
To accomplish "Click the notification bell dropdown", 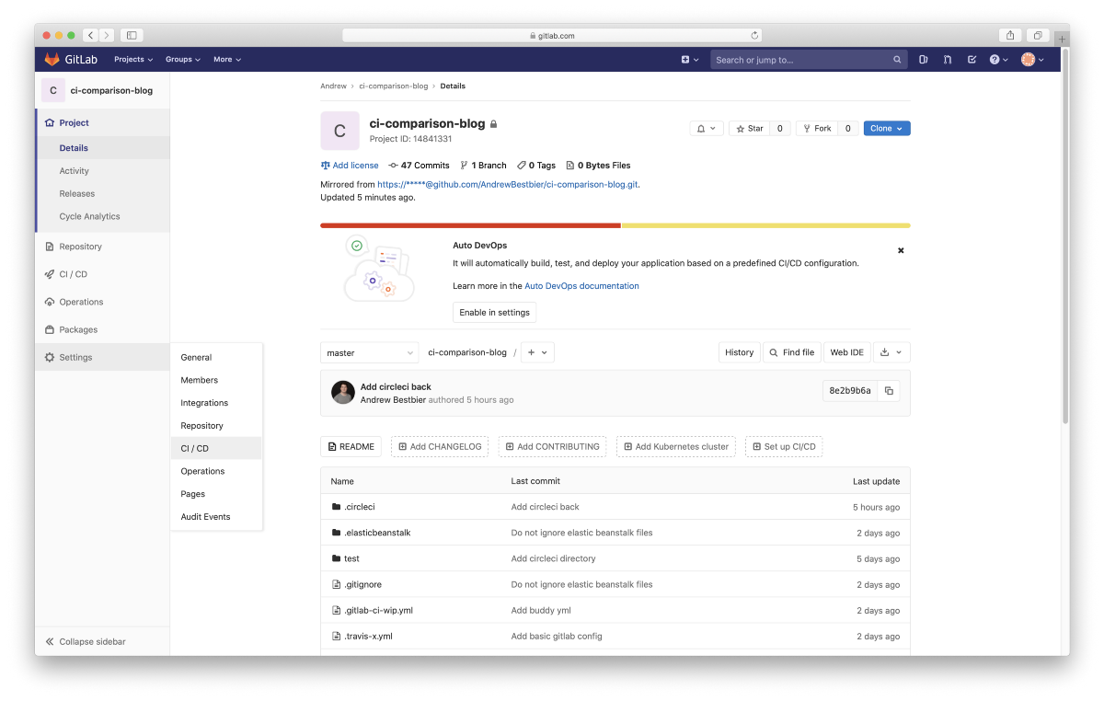I will (707, 129).
